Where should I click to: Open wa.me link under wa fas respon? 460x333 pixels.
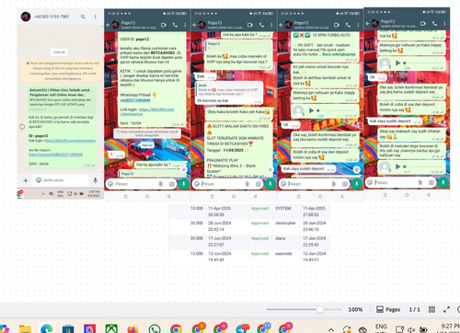56,155
